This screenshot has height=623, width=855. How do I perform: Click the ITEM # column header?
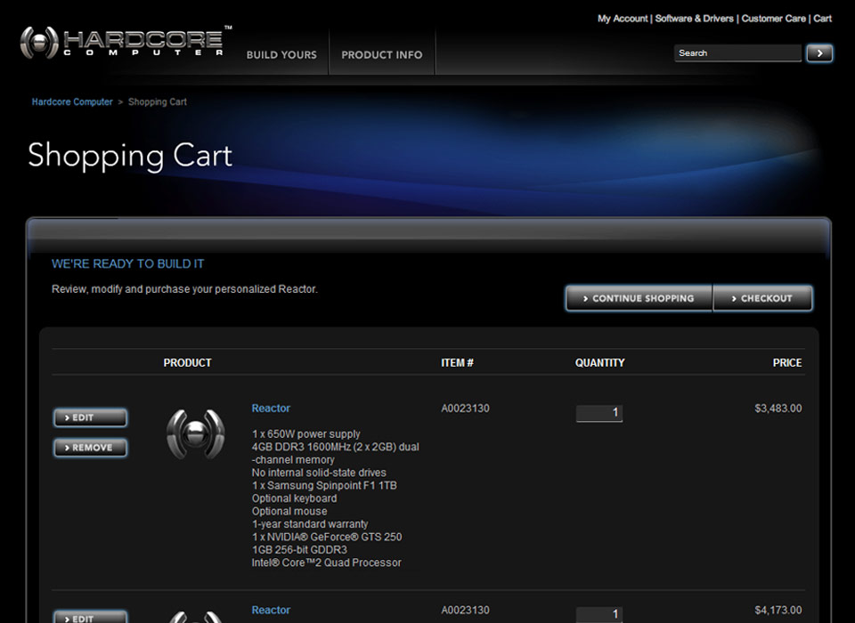click(457, 363)
